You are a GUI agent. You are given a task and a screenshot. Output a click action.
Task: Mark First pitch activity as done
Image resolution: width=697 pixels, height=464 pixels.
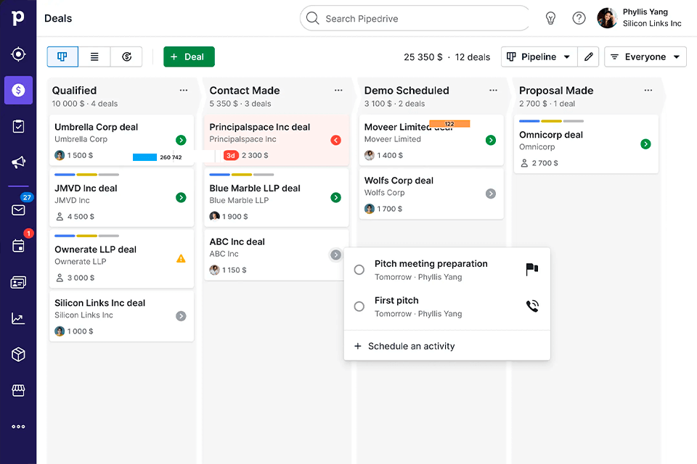359,307
